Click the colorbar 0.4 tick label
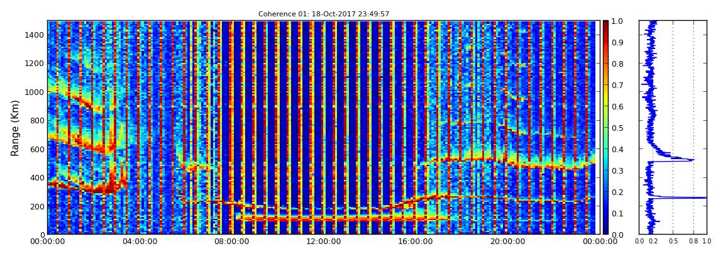This screenshot has width=723, height=256. tap(617, 150)
